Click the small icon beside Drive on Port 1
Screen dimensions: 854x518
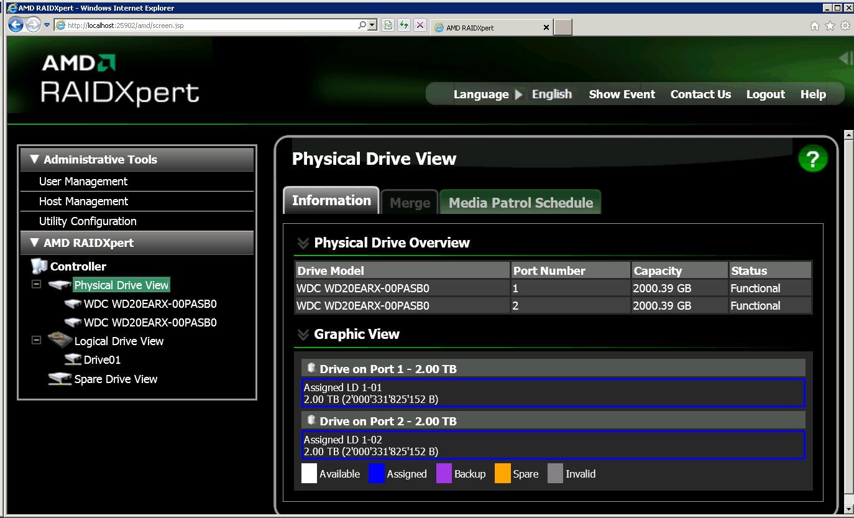(x=311, y=368)
